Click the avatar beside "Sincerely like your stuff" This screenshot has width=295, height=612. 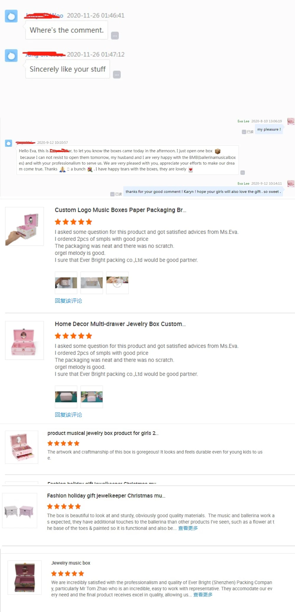[x=11, y=56]
